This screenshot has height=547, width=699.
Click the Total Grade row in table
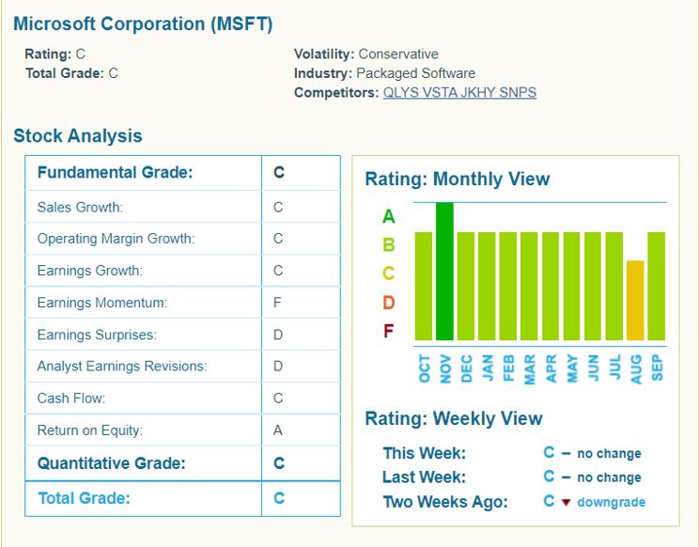click(x=85, y=498)
